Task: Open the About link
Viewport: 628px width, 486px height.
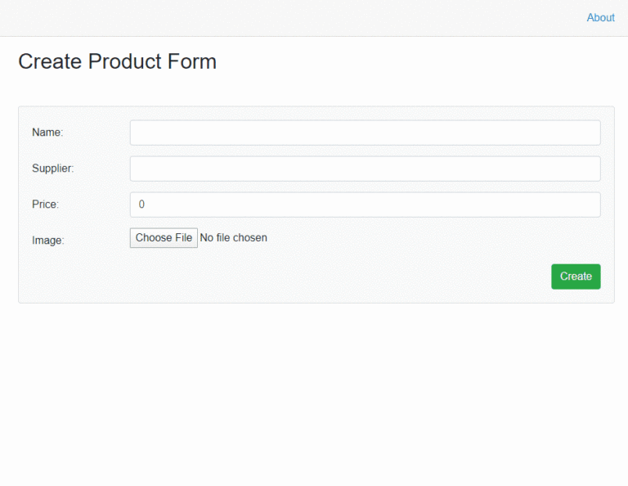Action: pyautogui.click(x=600, y=17)
